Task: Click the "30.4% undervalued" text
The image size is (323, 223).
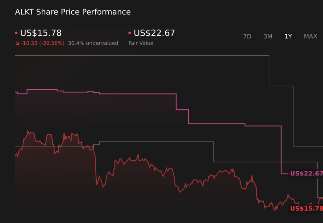Action: tap(93, 43)
